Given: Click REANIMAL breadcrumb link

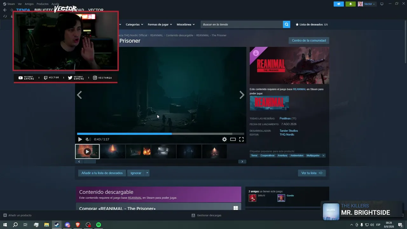Looking at the screenshot, I should [x=156, y=35].
